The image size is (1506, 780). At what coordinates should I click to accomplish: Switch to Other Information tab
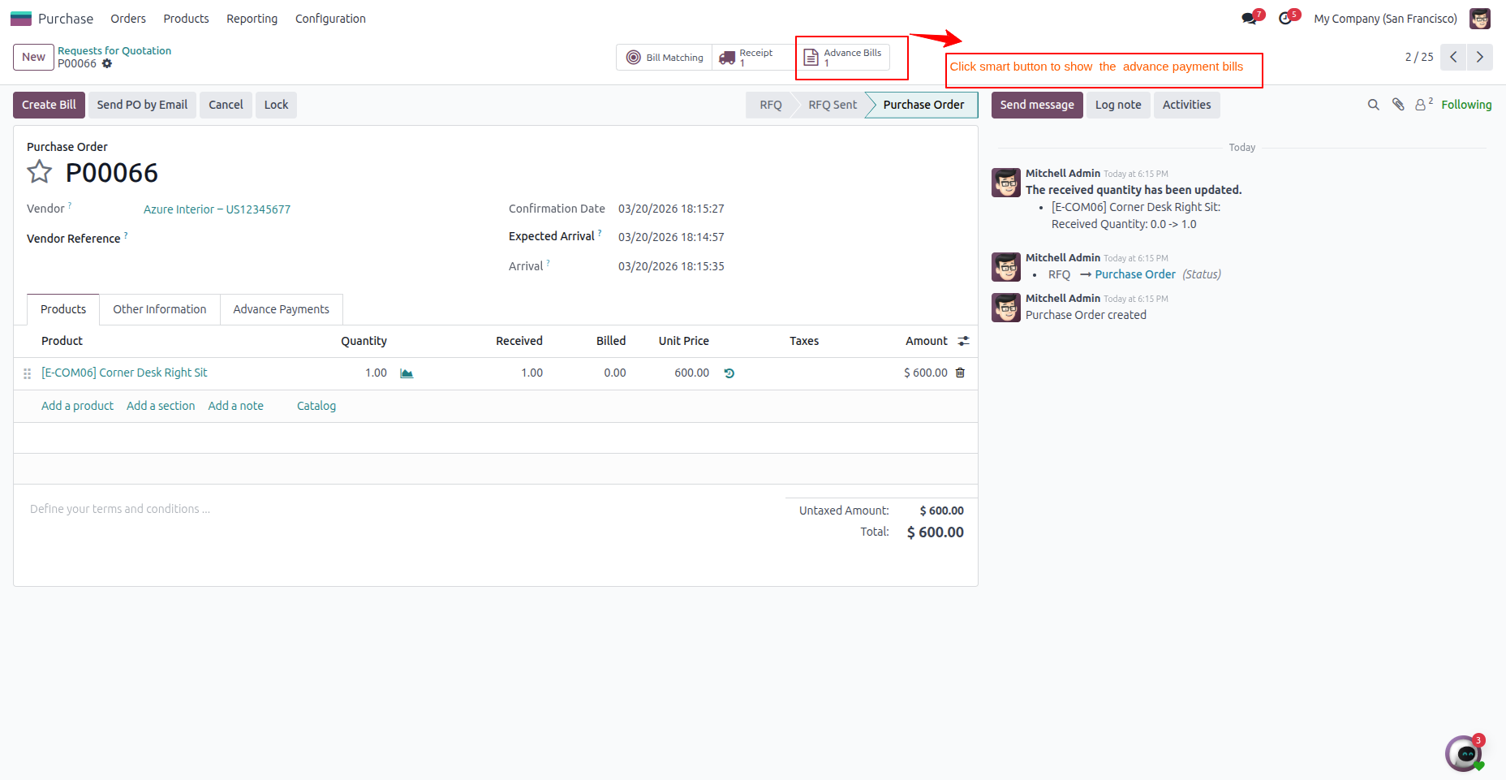159,309
